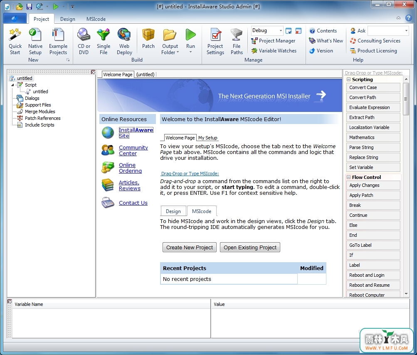
Task: Open quick access toolbar customize arrow
Action: [72, 7]
